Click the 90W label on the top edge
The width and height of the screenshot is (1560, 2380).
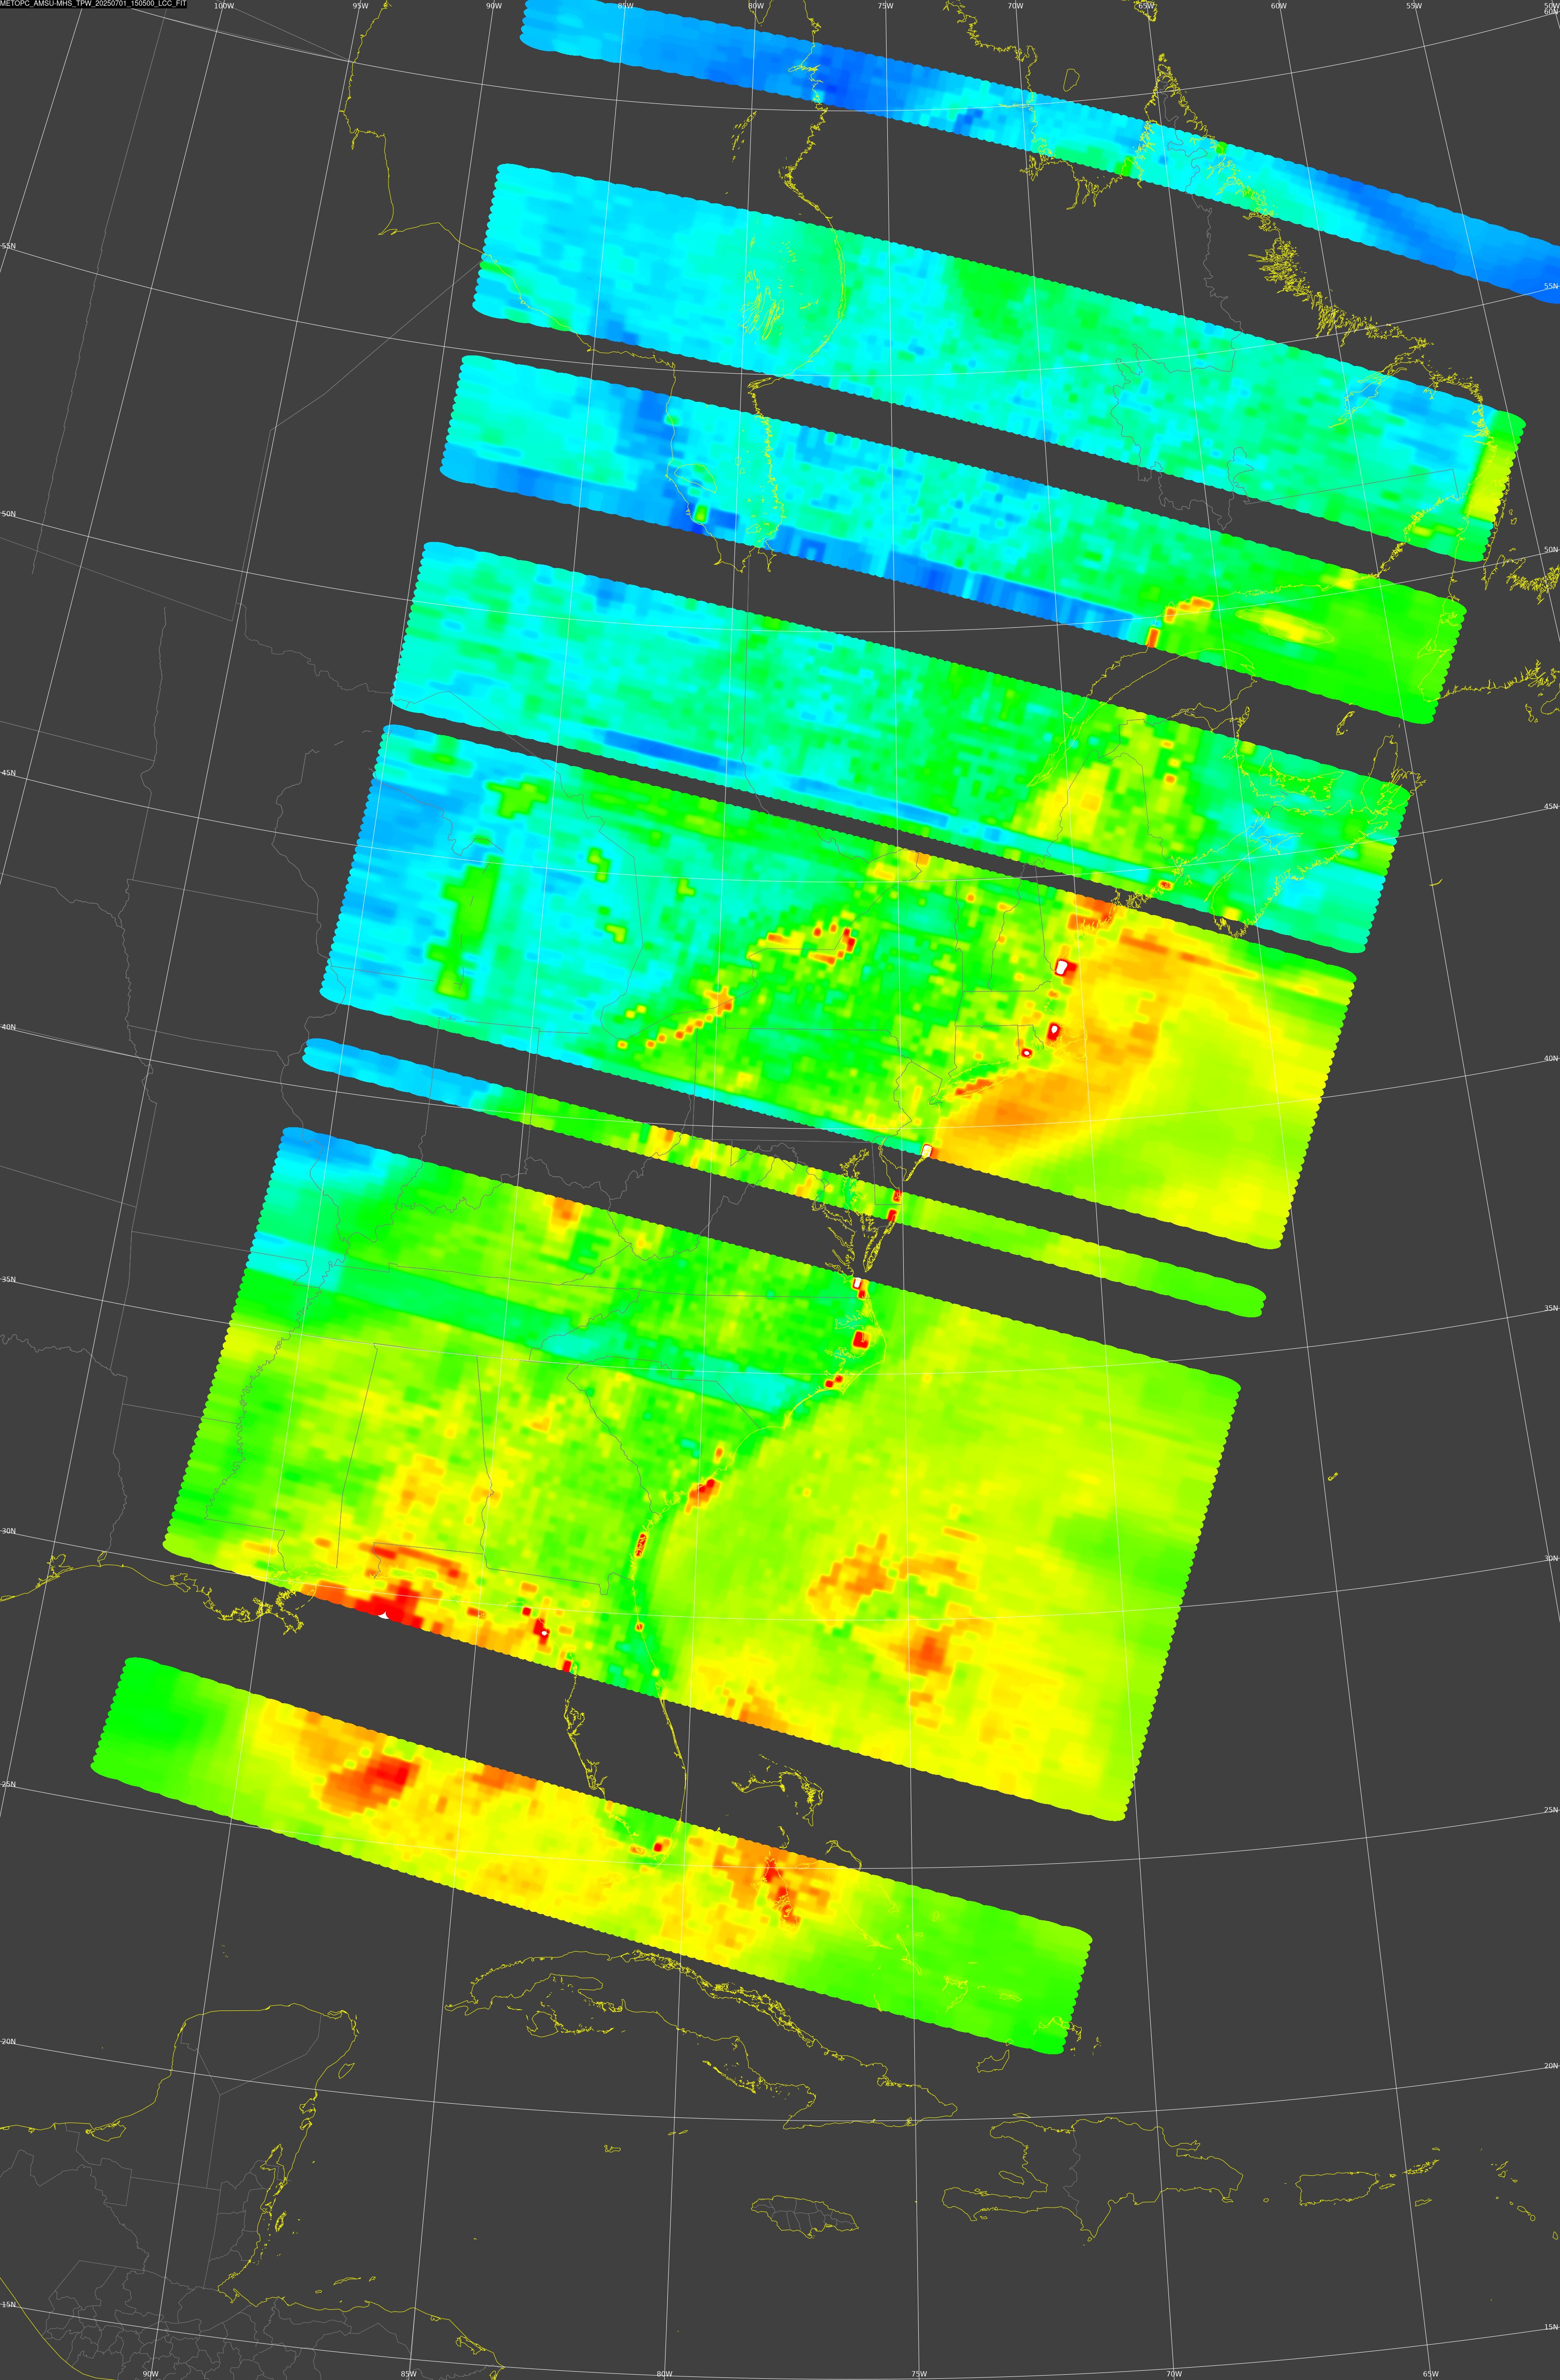point(493,6)
